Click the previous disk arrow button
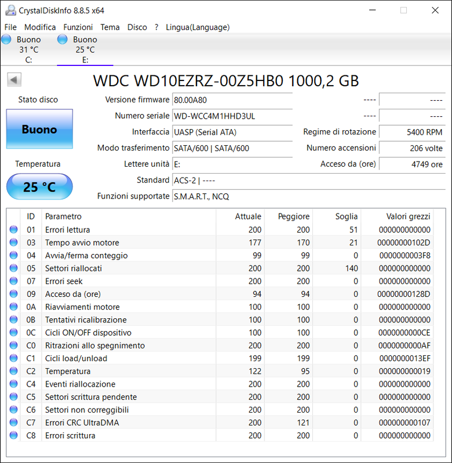This screenshot has width=452, height=463. tap(14, 79)
